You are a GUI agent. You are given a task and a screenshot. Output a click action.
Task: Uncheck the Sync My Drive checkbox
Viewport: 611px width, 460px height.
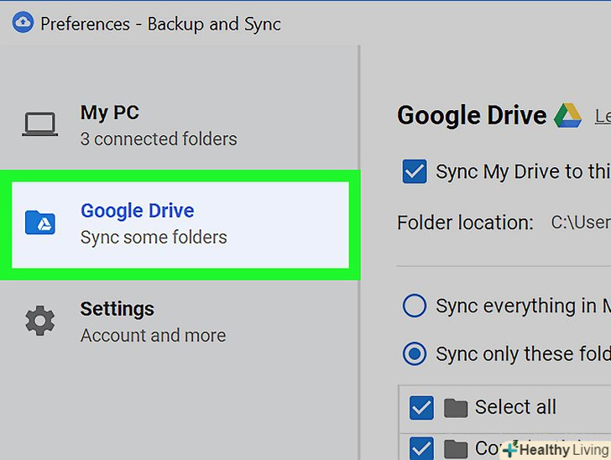[415, 172]
